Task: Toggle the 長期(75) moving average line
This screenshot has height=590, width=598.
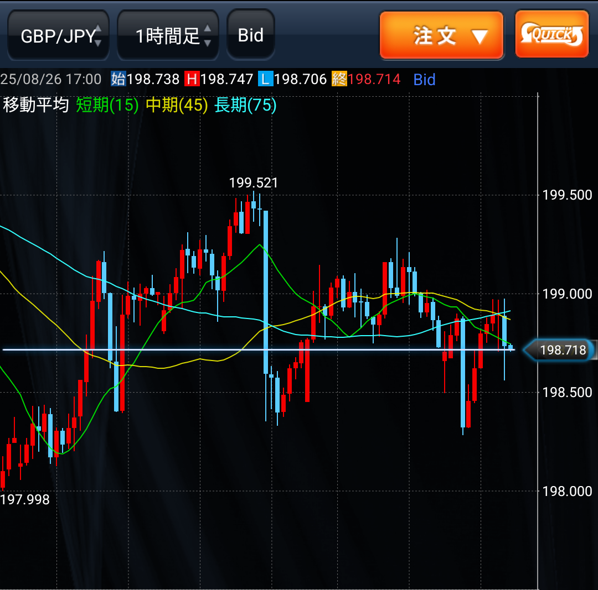Action: [x=245, y=105]
